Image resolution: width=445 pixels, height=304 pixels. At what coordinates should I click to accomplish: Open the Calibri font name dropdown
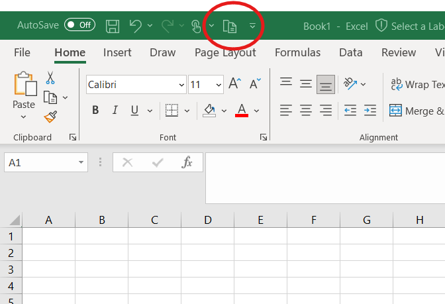tap(181, 85)
